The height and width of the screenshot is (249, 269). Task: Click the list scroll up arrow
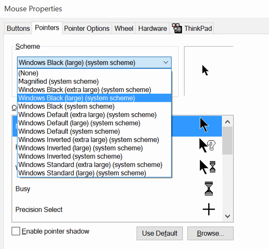coord(228,122)
